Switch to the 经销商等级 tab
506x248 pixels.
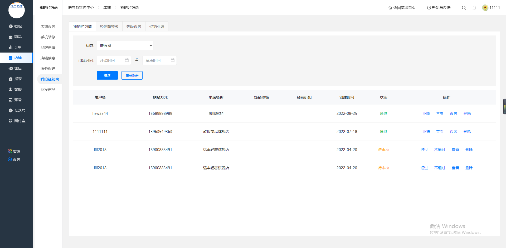(x=109, y=27)
